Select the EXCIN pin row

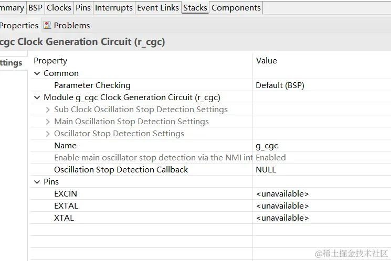click(66, 194)
